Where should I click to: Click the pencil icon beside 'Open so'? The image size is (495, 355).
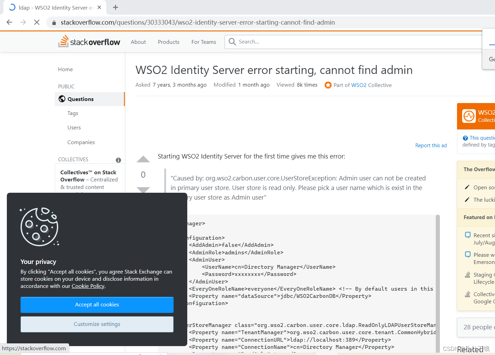[467, 187]
